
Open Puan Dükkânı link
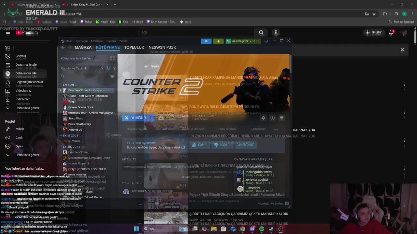coord(227,129)
